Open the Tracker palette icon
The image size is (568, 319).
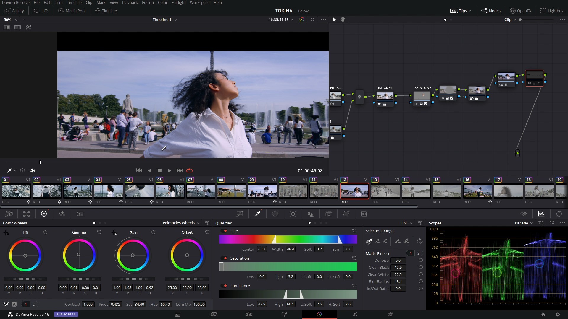coord(293,214)
